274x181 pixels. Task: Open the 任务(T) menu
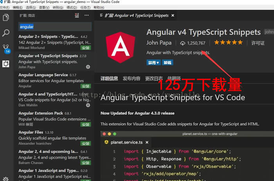tap(85, 7)
